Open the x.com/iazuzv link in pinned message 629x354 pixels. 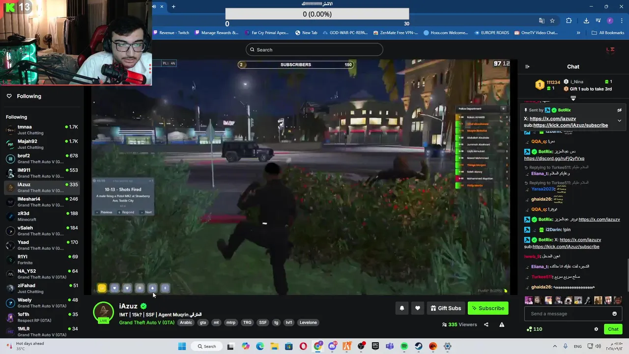point(553,118)
